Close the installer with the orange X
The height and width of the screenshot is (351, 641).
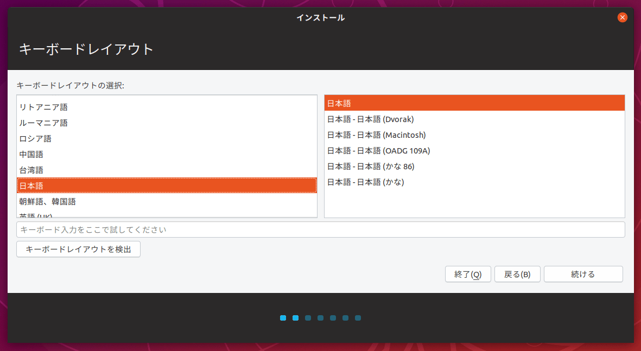pyautogui.click(x=622, y=17)
